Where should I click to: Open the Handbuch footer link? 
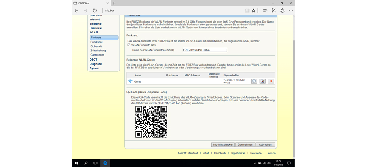click(220, 153)
